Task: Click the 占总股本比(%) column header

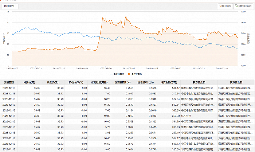Action: click(146, 82)
